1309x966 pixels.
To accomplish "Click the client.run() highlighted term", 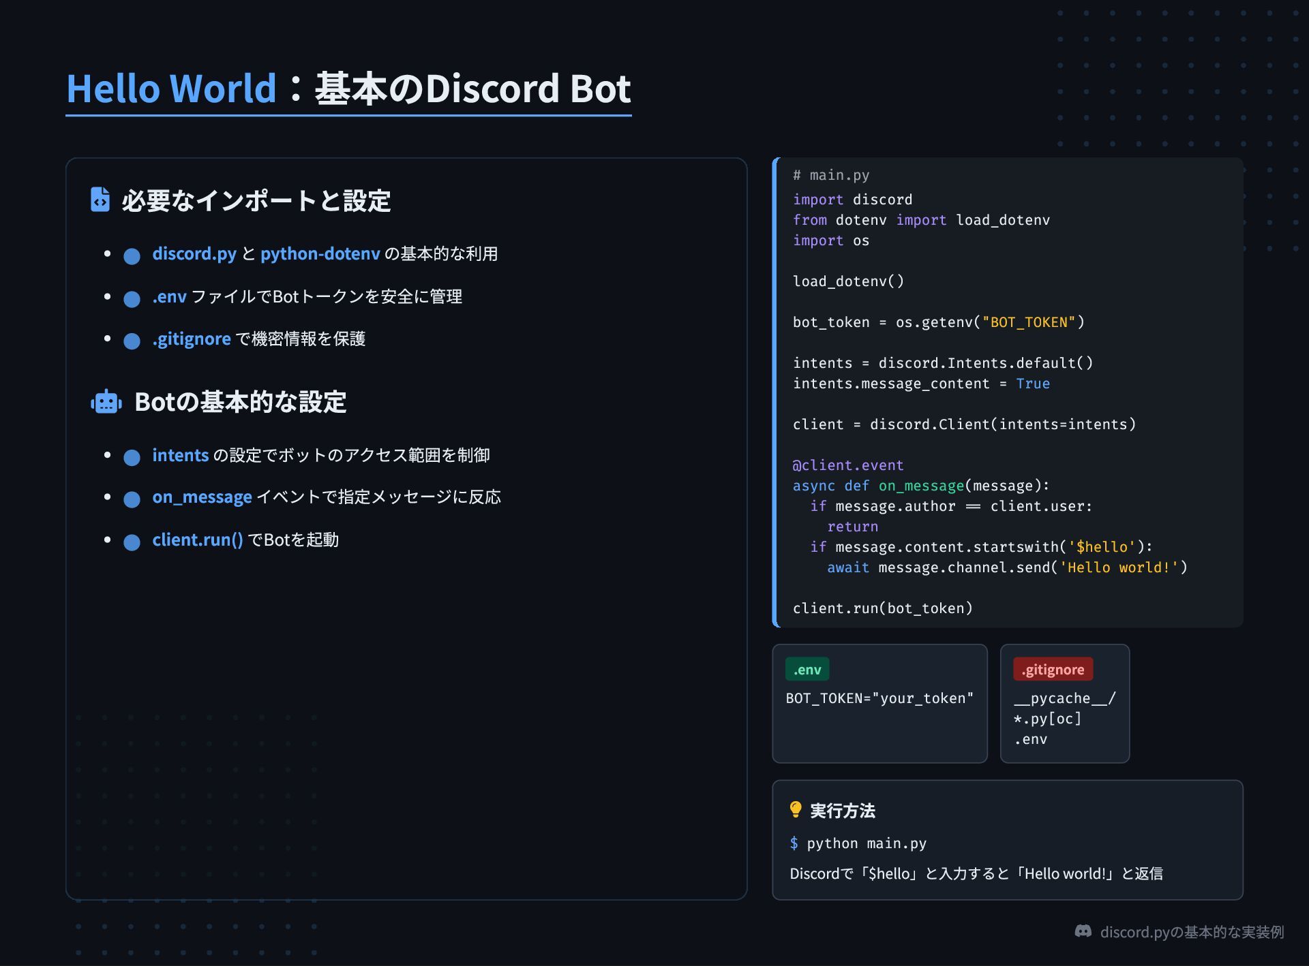I will (198, 540).
